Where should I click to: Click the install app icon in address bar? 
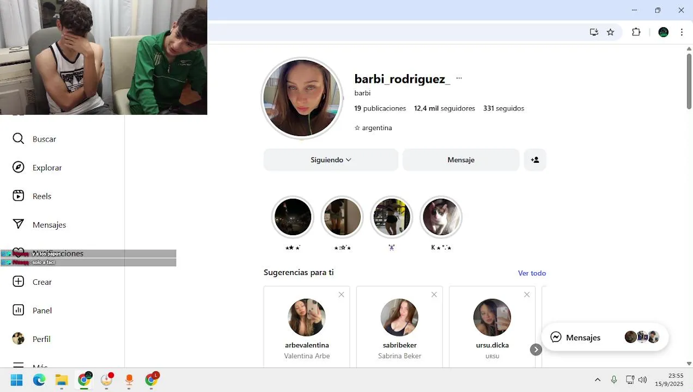pyautogui.click(x=594, y=32)
